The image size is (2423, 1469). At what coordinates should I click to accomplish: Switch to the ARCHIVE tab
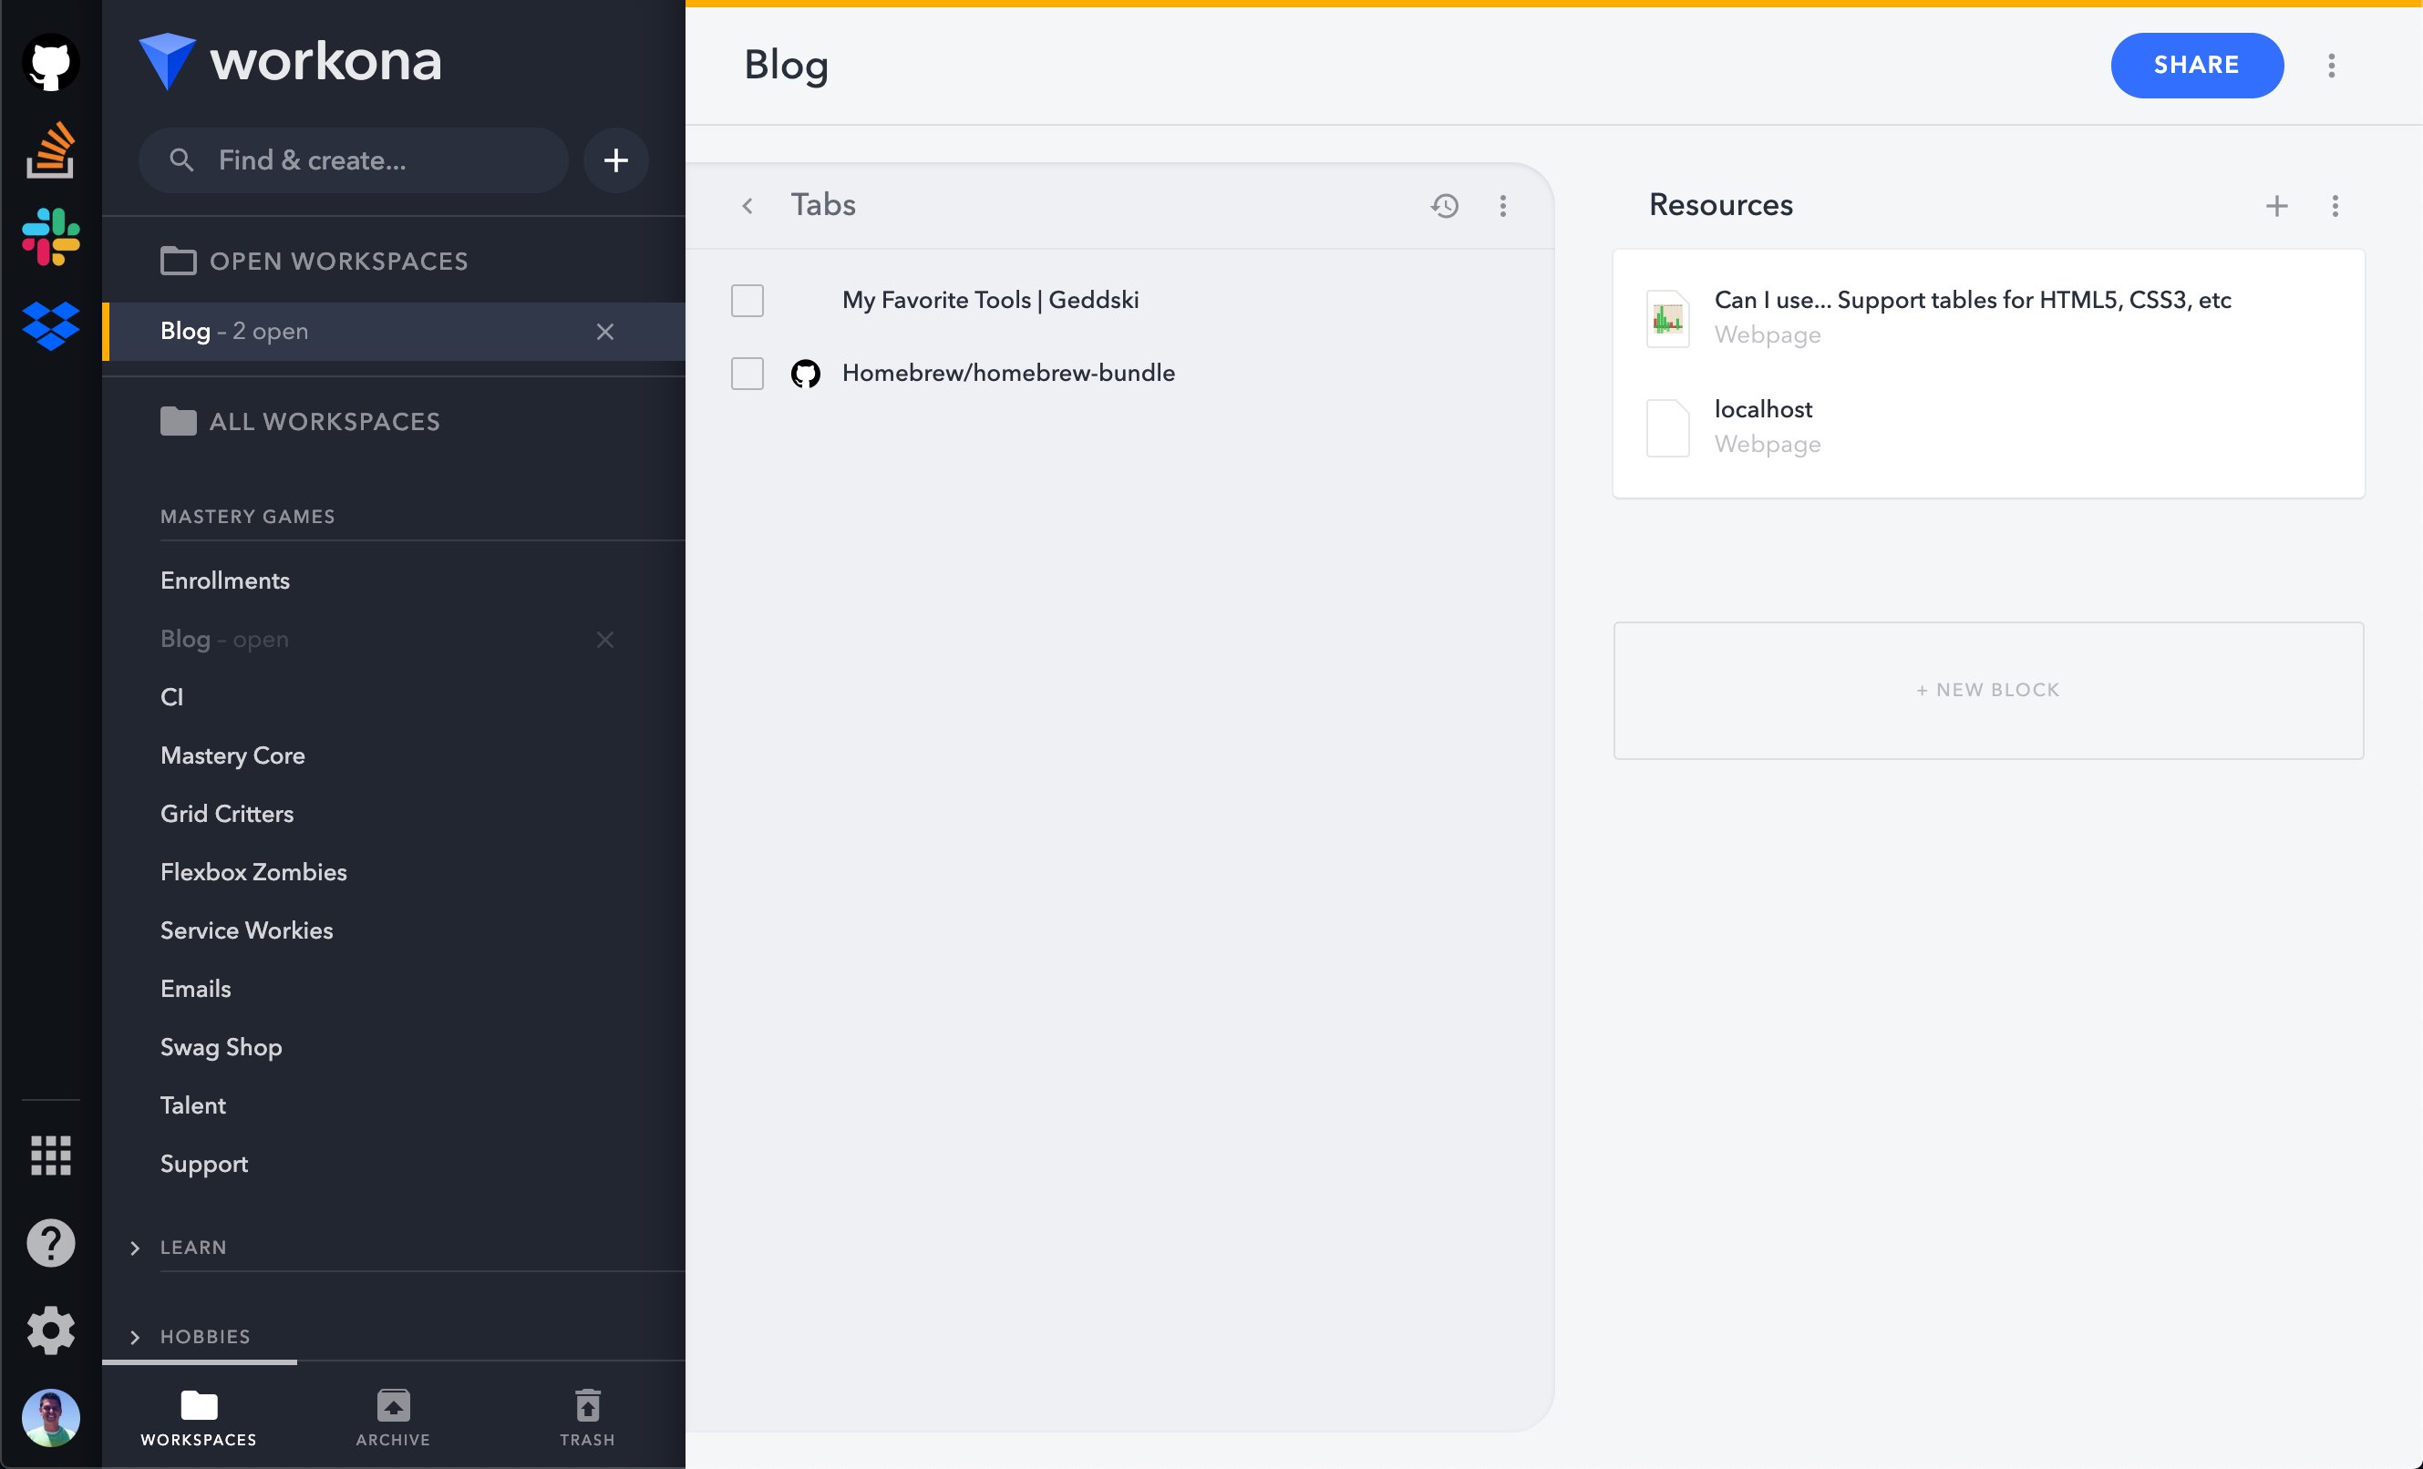[393, 1417]
